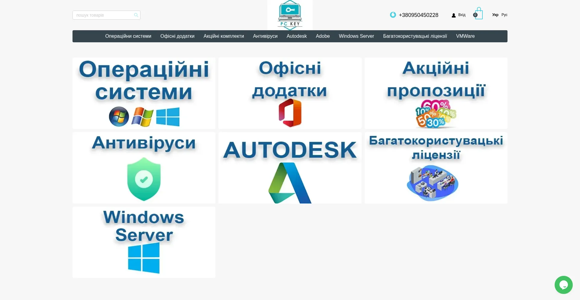580x300 pixels.
Task: Click the user login icon
Action: [x=453, y=15]
